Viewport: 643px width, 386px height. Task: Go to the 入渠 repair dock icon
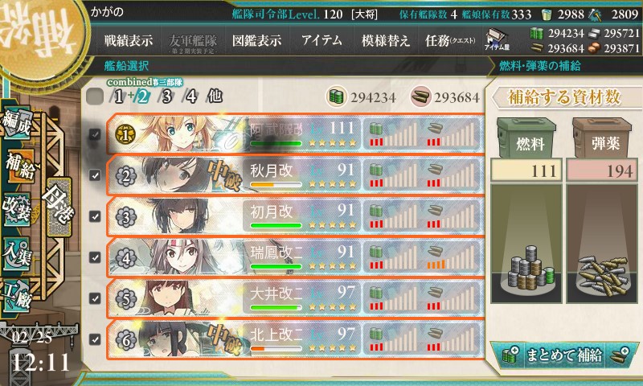(16, 253)
